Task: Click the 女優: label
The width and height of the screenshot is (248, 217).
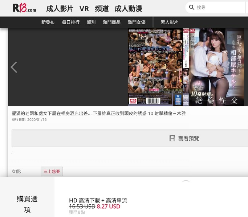Action: [16, 171]
